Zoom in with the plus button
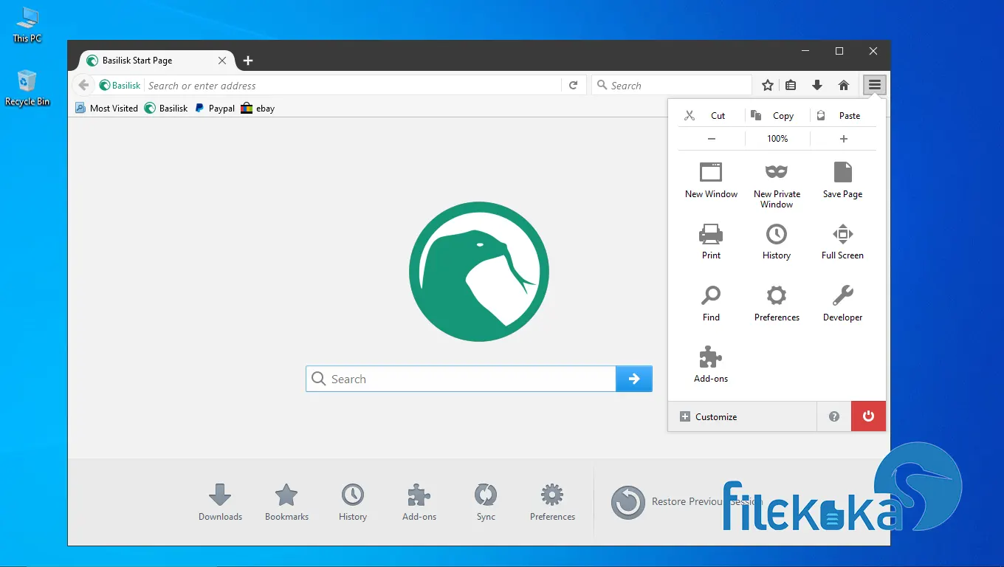 [844, 139]
